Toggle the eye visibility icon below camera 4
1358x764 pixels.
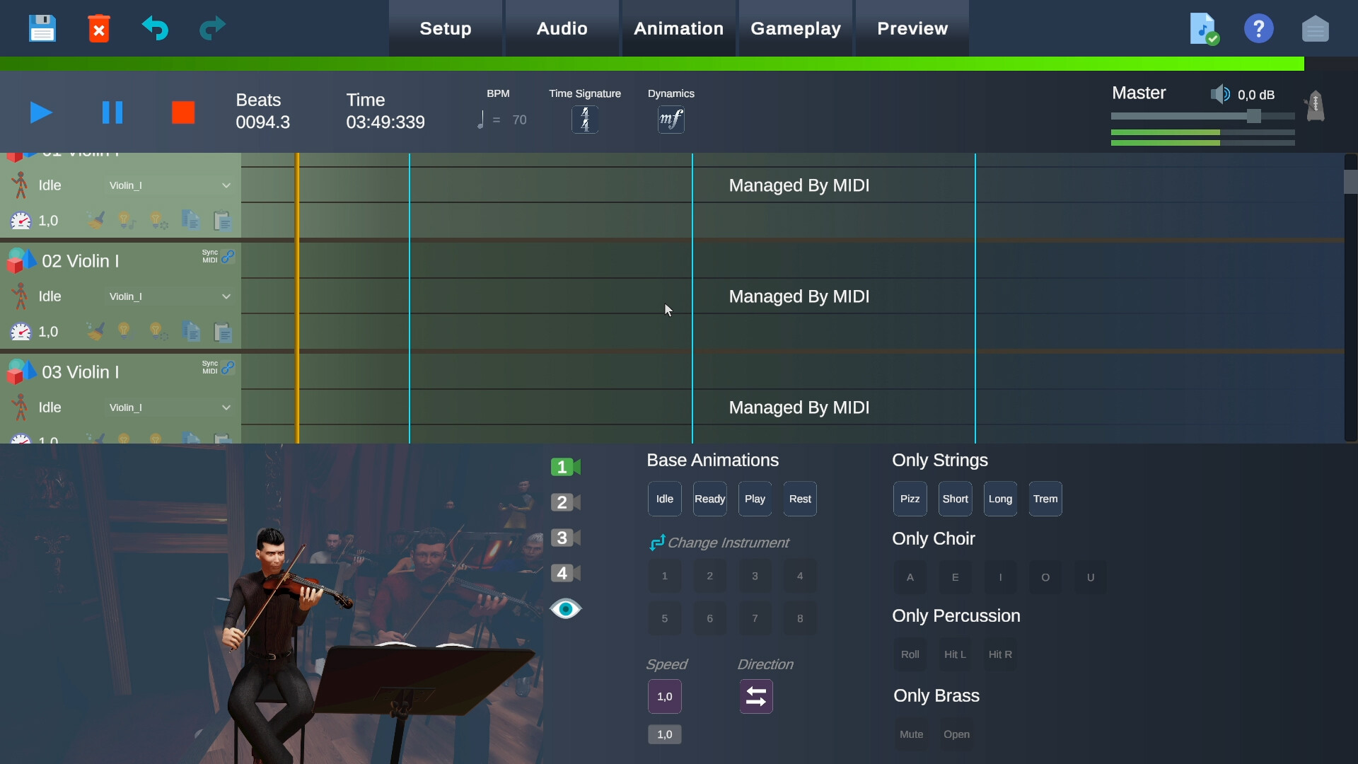tap(566, 608)
